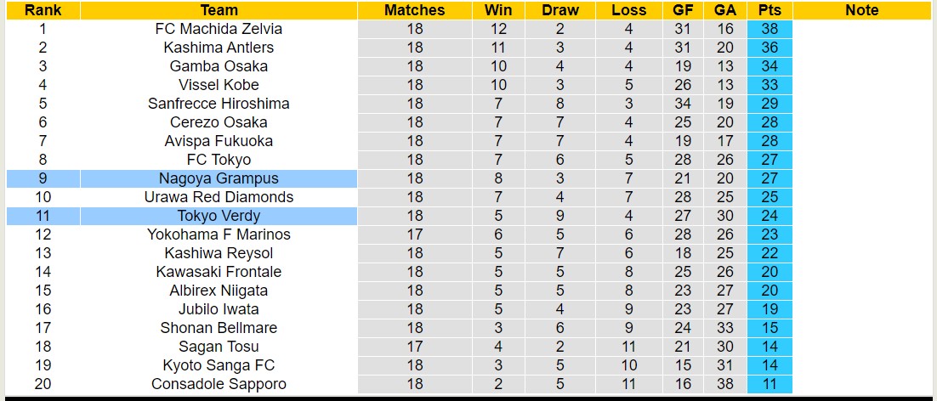Click the 38 points cell for first place
This screenshot has width=937, height=401.
pos(770,29)
